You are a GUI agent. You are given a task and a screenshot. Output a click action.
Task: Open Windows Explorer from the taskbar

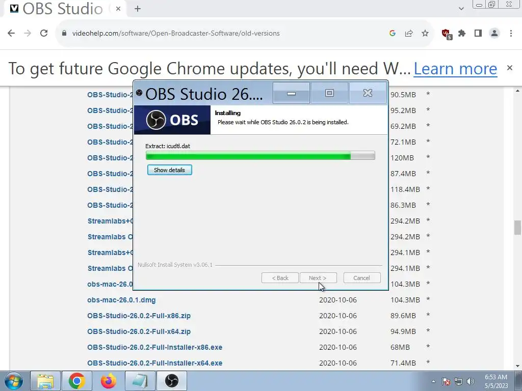(45, 381)
